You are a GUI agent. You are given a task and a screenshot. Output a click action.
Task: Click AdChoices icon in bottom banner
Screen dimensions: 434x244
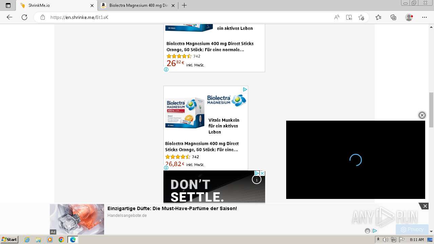pos(374,231)
